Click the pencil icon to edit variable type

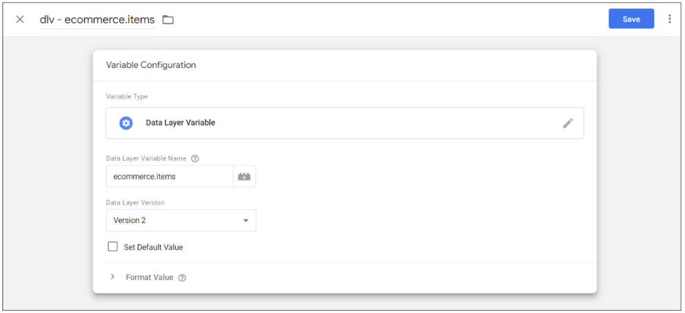click(567, 123)
